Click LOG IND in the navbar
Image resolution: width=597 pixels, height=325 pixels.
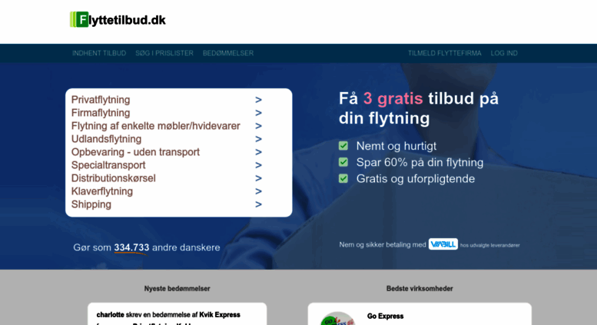[504, 53]
